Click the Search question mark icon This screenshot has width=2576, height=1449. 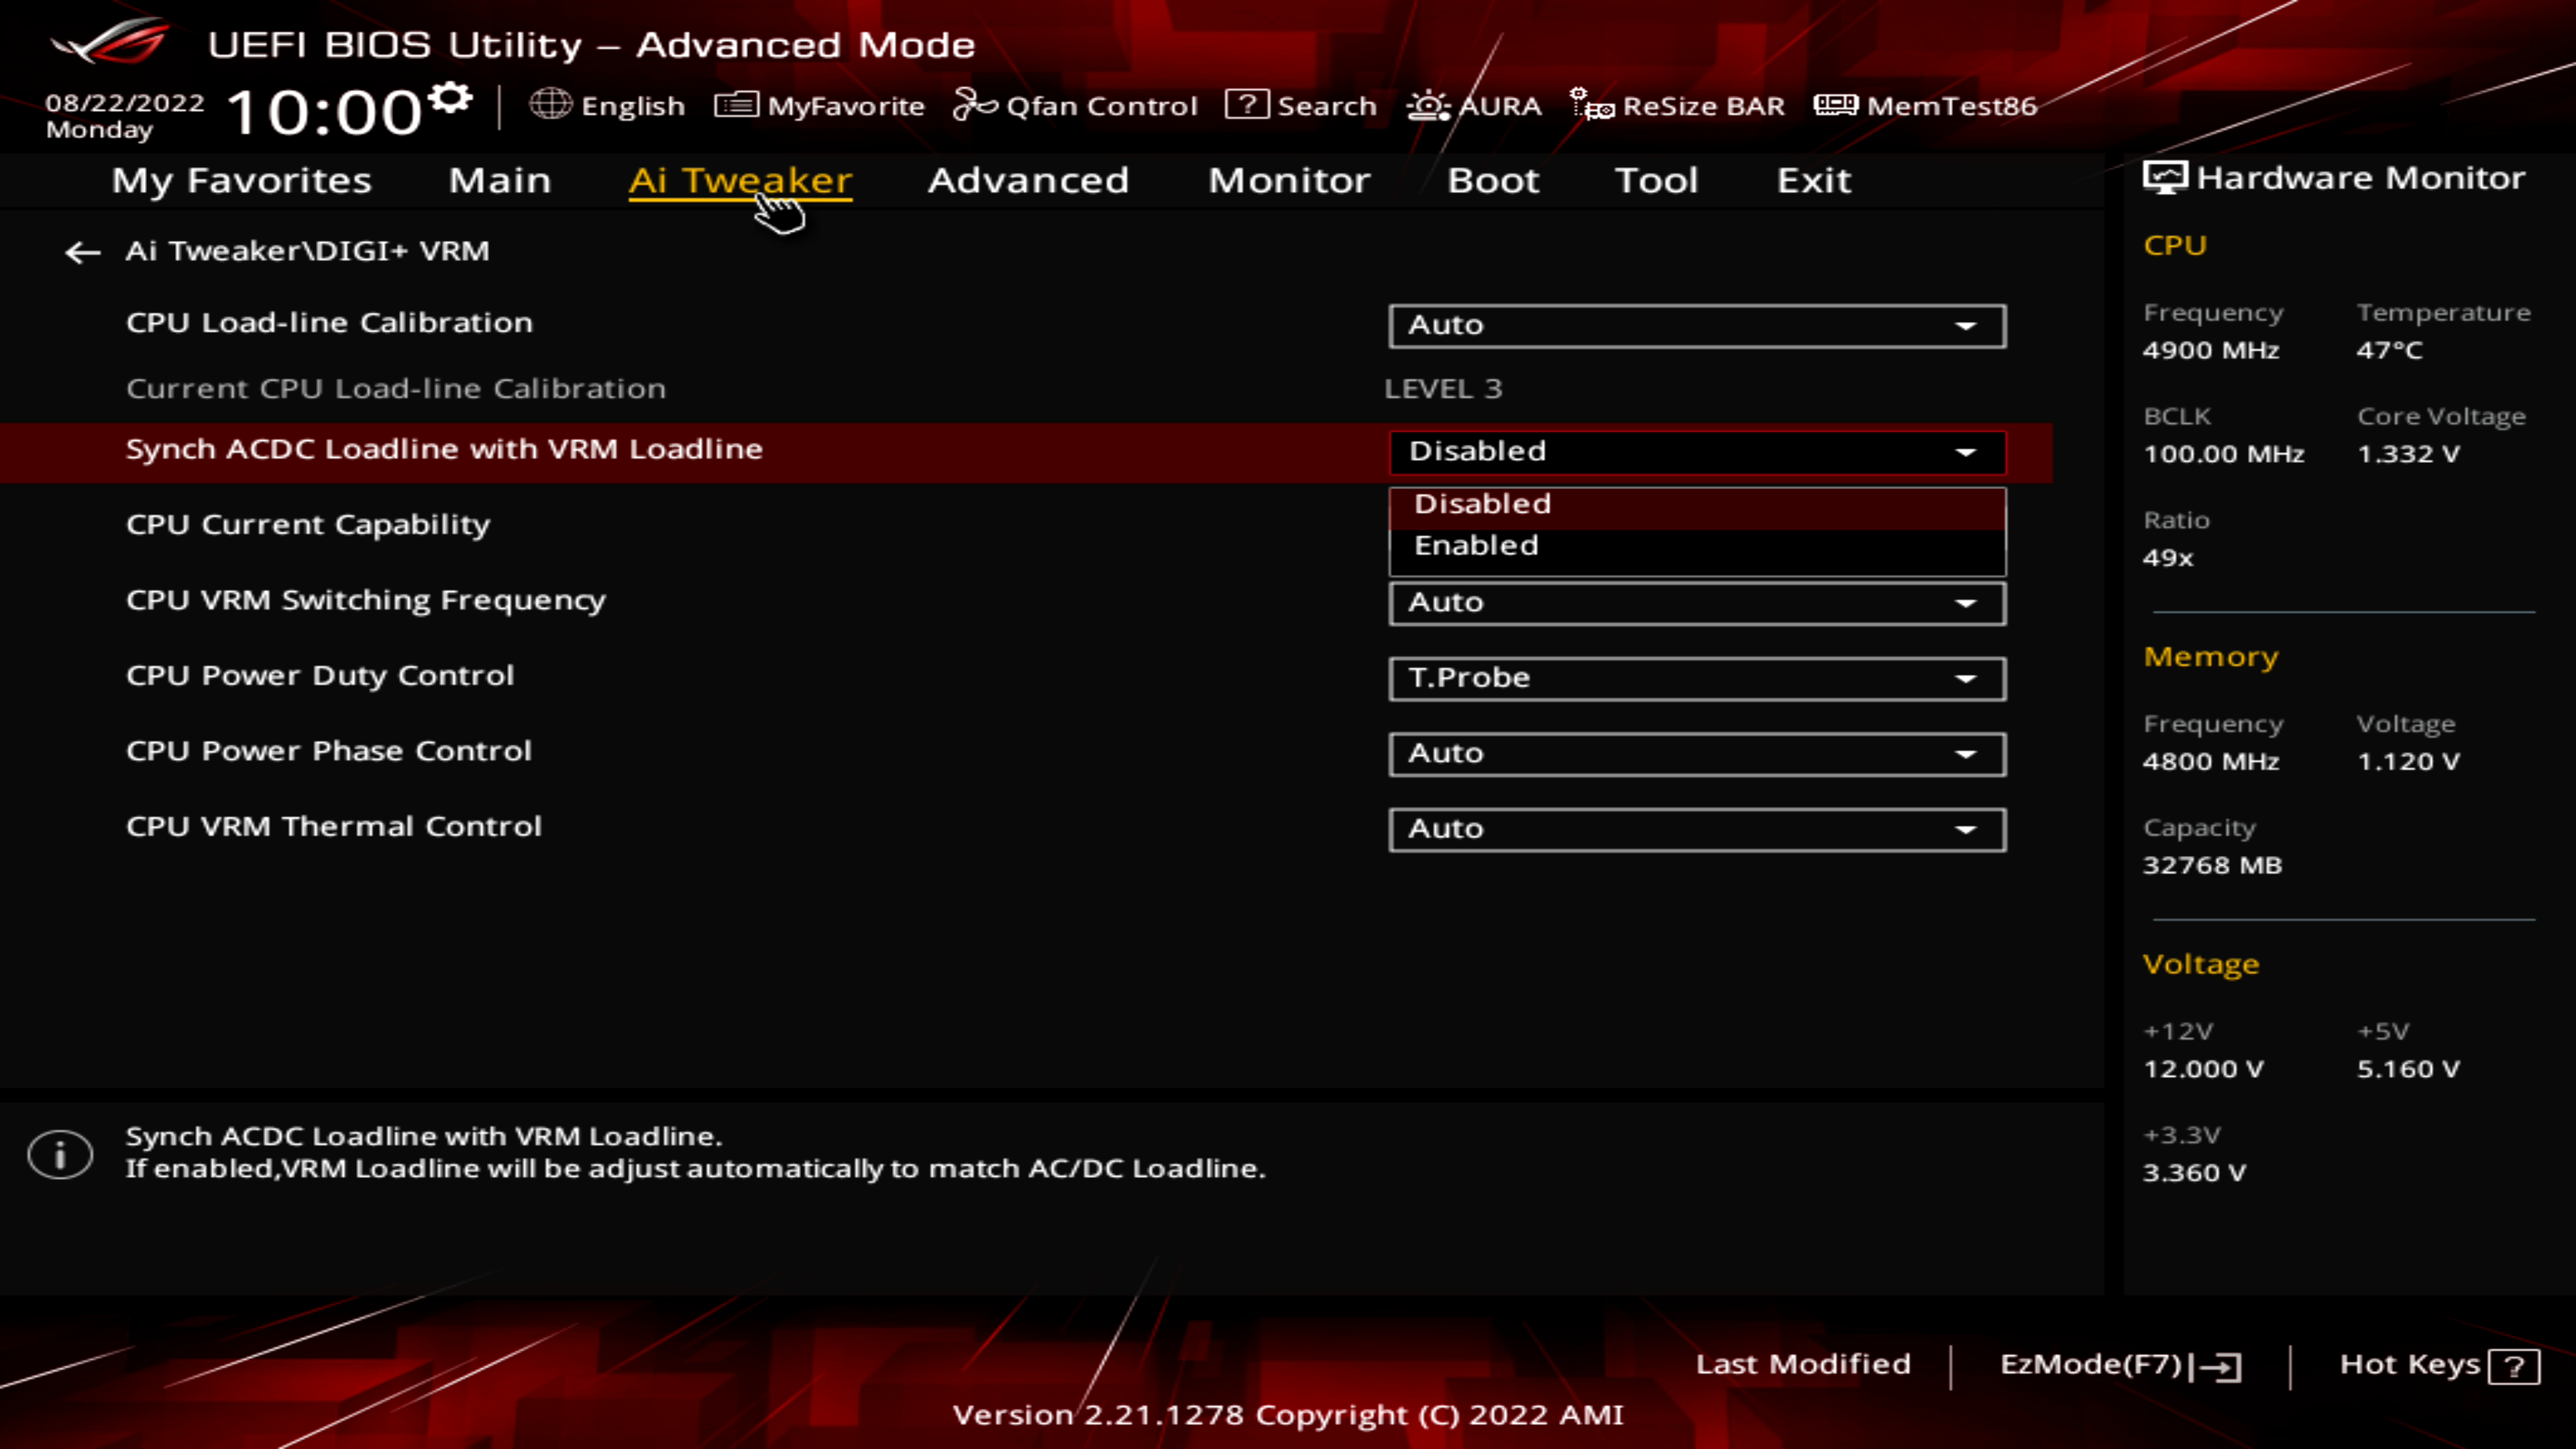tap(1247, 104)
